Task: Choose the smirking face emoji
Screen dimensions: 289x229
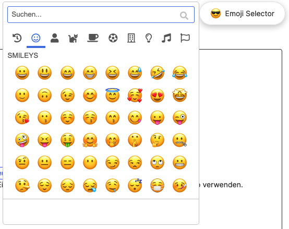Action: 113,163
